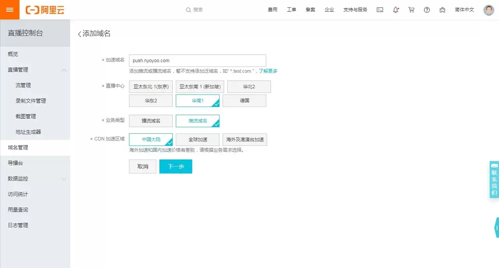Screen dimensions: 499x268
Task: Click the 取消 button
Action: [143, 166]
